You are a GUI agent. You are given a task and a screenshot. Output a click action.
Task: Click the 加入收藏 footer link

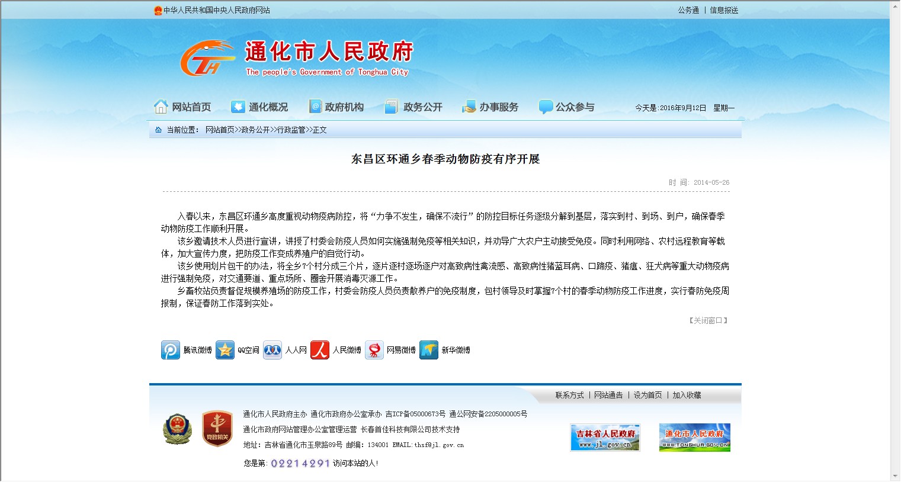(687, 395)
